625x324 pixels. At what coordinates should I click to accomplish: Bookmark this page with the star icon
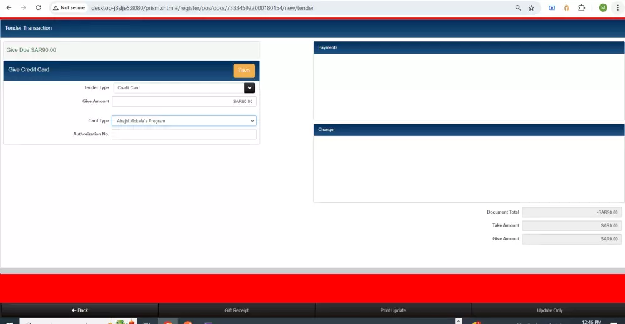pyautogui.click(x=531, y=7)
